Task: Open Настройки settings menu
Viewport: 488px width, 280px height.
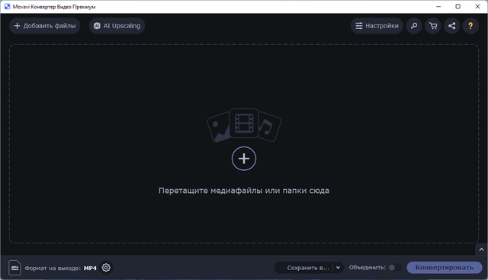Action: pos(377,26)
